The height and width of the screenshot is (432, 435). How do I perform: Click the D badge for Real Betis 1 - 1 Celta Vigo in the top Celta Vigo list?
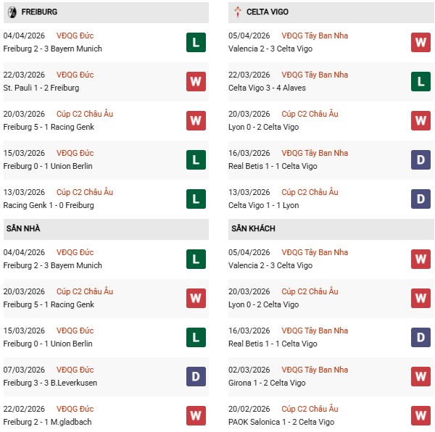point(421,159)
